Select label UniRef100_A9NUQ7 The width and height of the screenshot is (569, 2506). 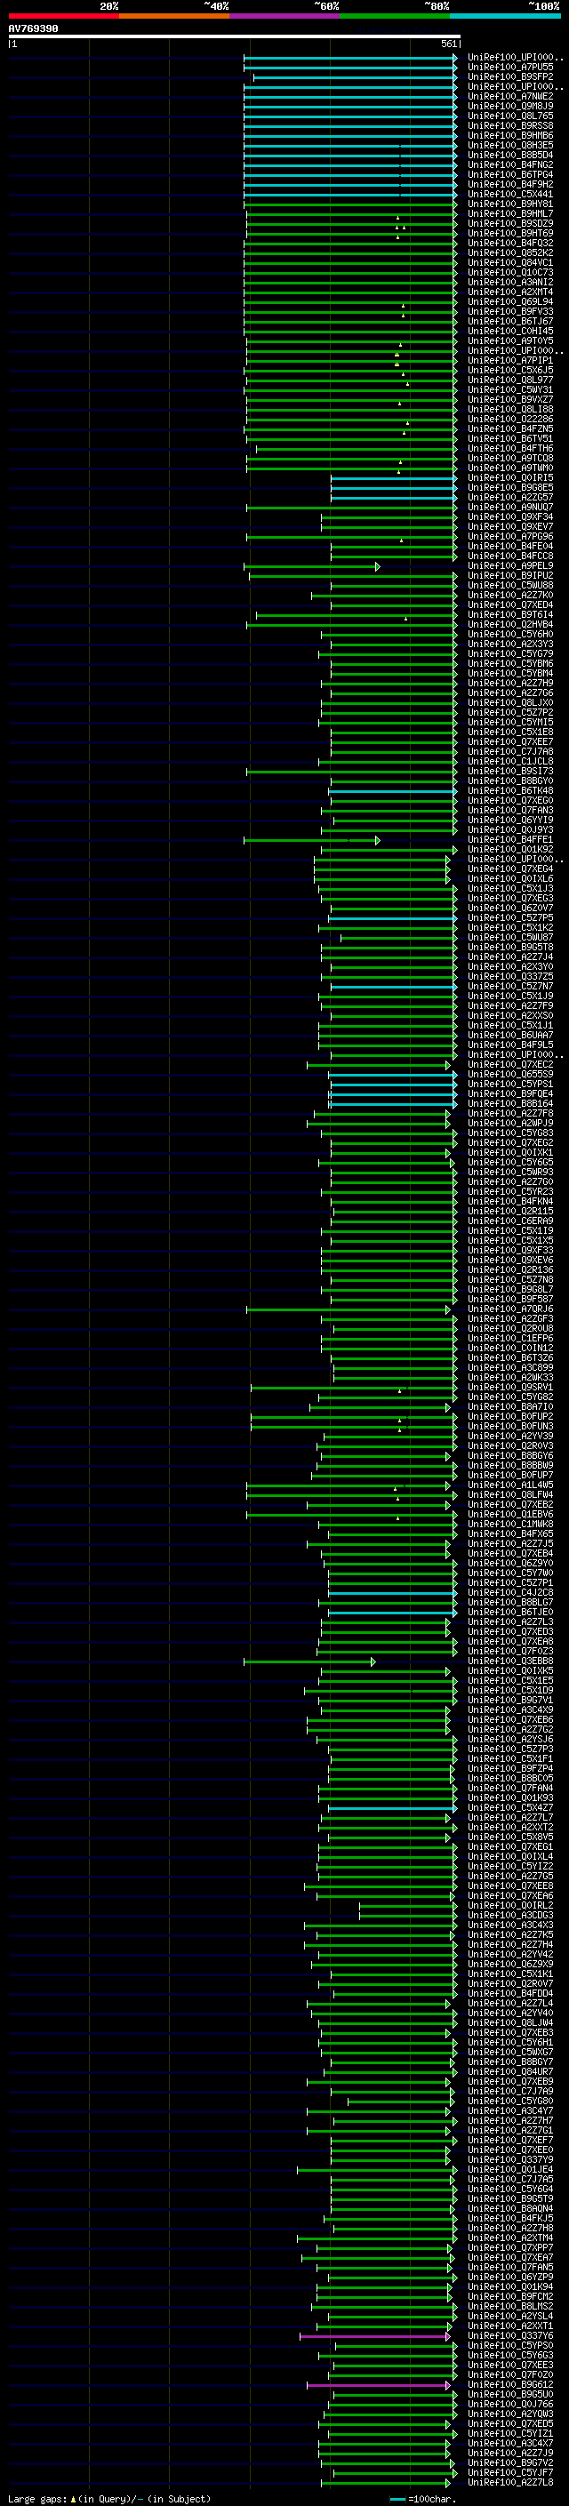510,507
